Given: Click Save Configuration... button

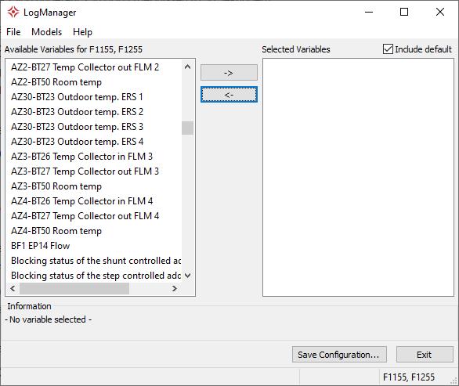Looking at the screenshot, I should (339, 355).
